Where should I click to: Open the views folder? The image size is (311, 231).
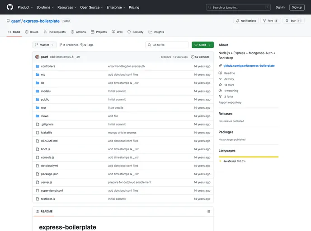tap(45, 116)
